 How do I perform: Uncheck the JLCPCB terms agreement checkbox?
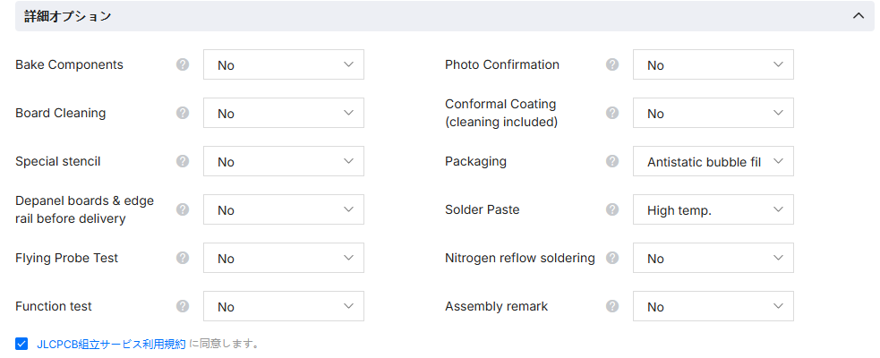[21, 344]
